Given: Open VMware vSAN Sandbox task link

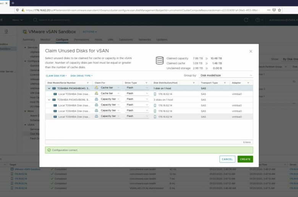Looking at the screenshot, I should coord(28,169).
